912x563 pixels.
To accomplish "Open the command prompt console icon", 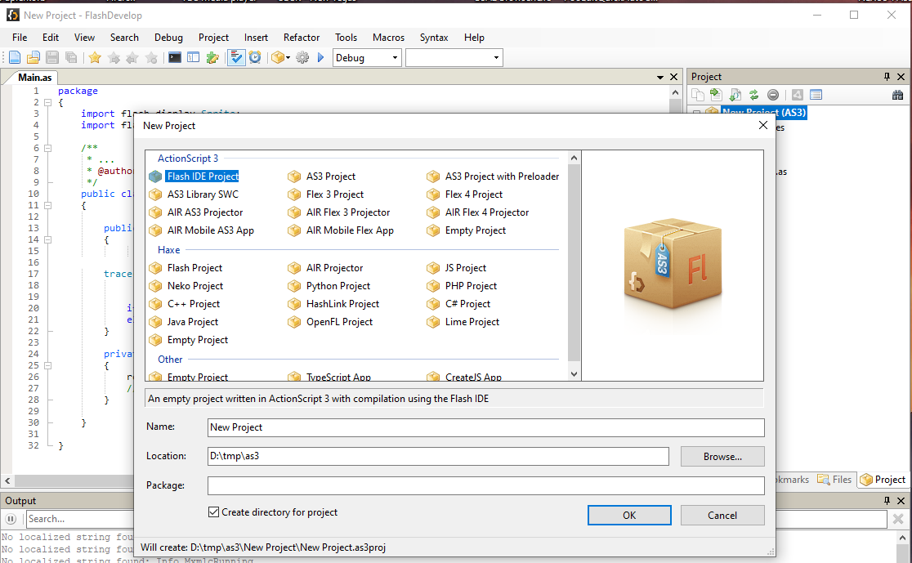I will [175, 57].
